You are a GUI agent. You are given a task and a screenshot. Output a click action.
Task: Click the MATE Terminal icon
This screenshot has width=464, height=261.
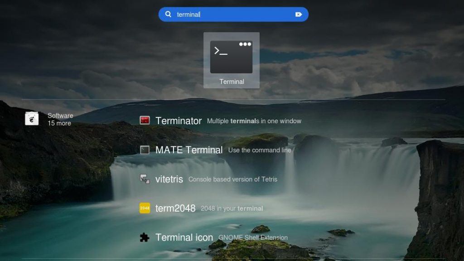[145, 150]
